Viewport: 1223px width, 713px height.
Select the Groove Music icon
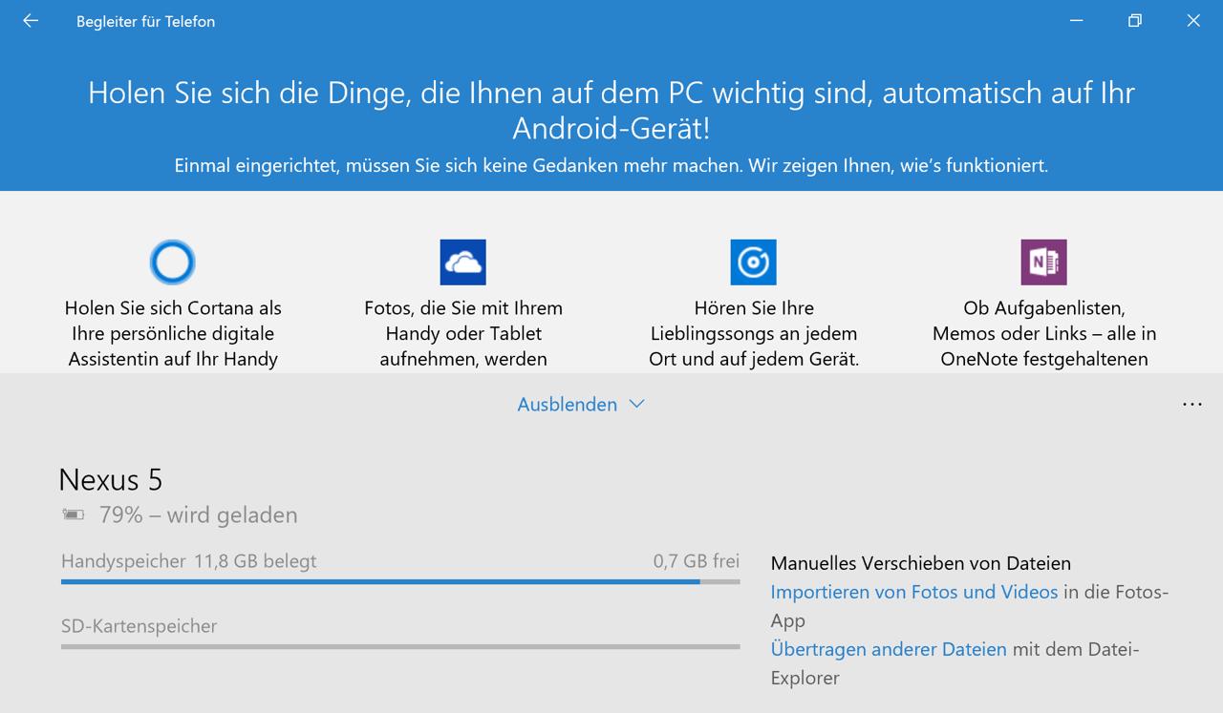[x=753, y=262]
